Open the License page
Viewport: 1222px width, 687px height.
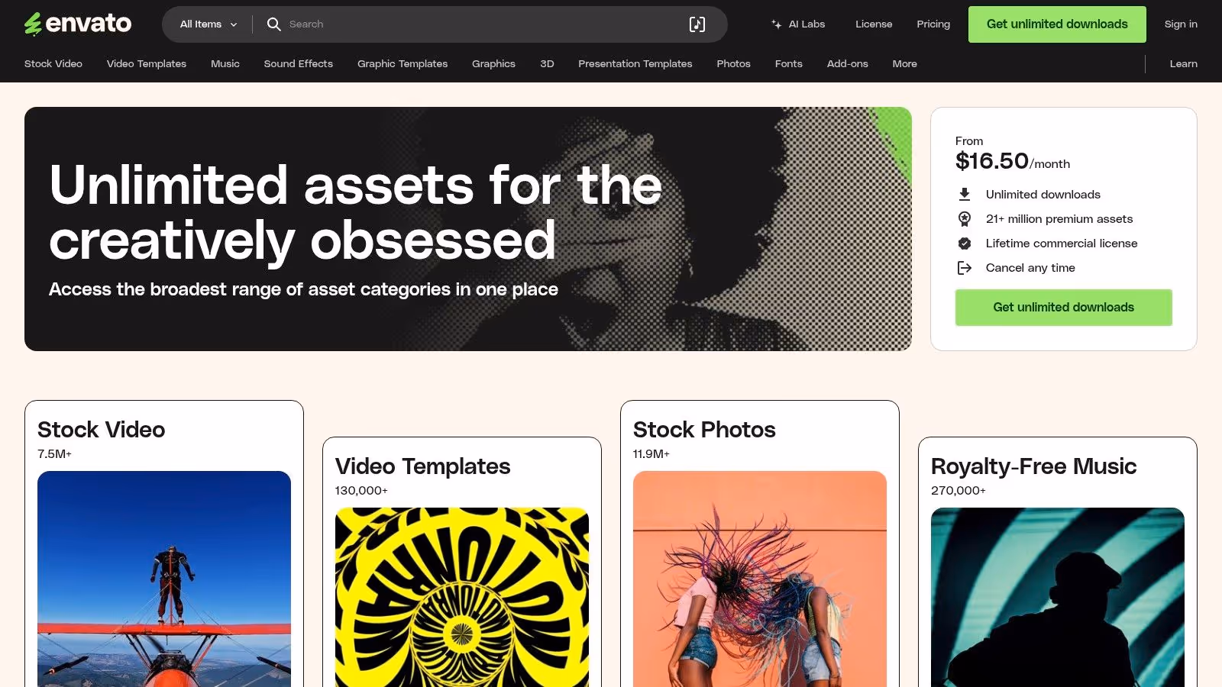tap(874, 24)
